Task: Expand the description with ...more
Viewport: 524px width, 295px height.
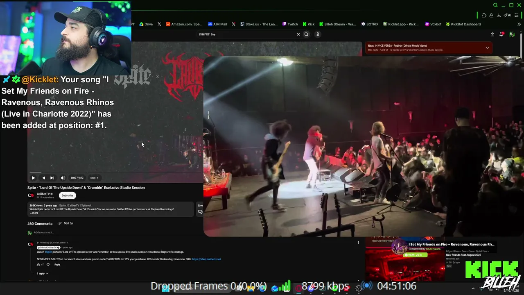Action: pyautogui.click(x=34, y=213)
